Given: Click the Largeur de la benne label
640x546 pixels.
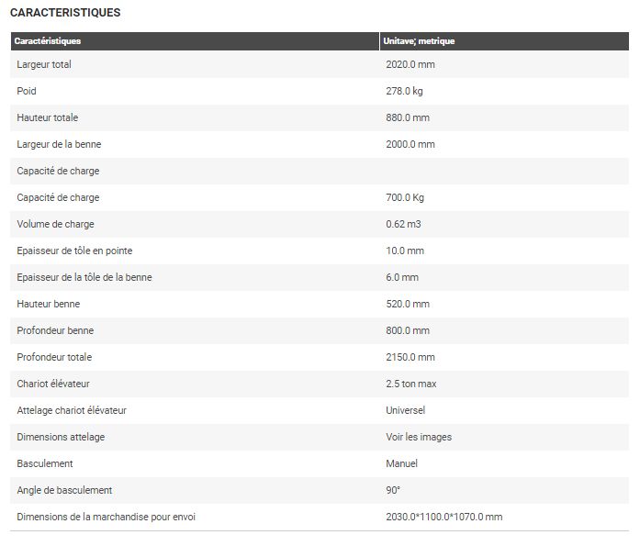Looking at the screenshot, I should coord(58,144).
